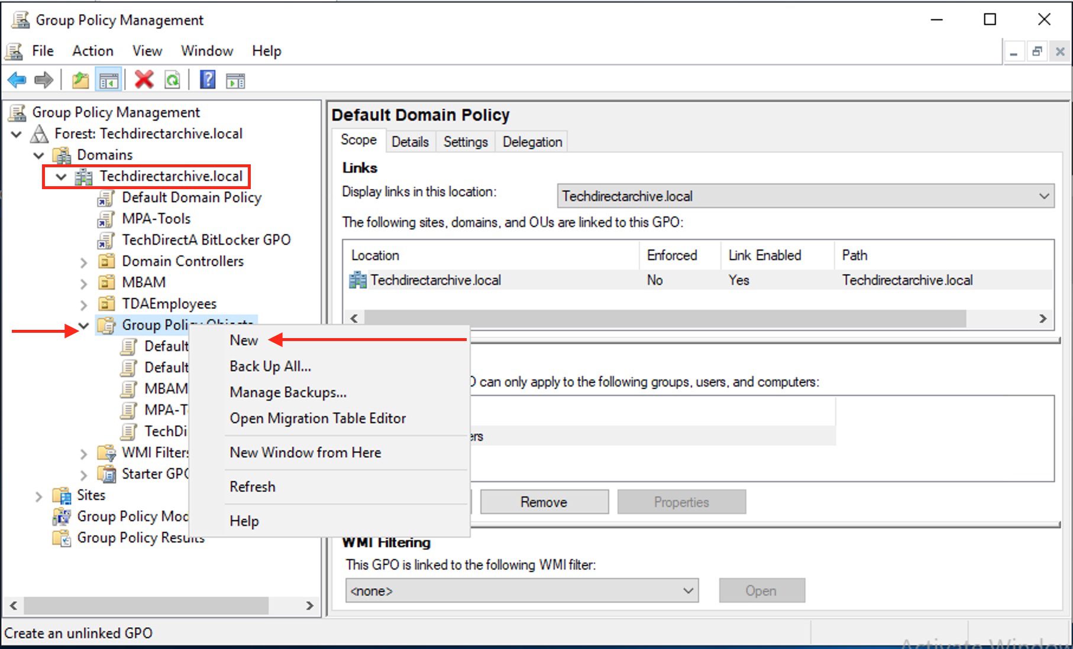This screenshot has height=649, width=1073.
Task: Click the TDAEmployees OU folder icon
Action: click(106, 304)
